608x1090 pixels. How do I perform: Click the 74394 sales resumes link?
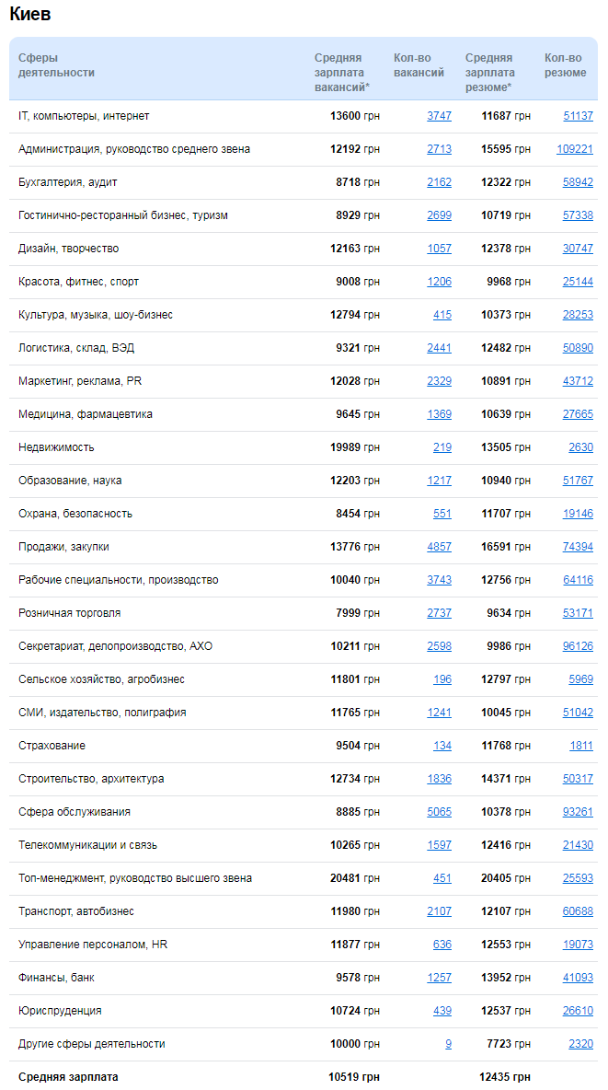578,547
